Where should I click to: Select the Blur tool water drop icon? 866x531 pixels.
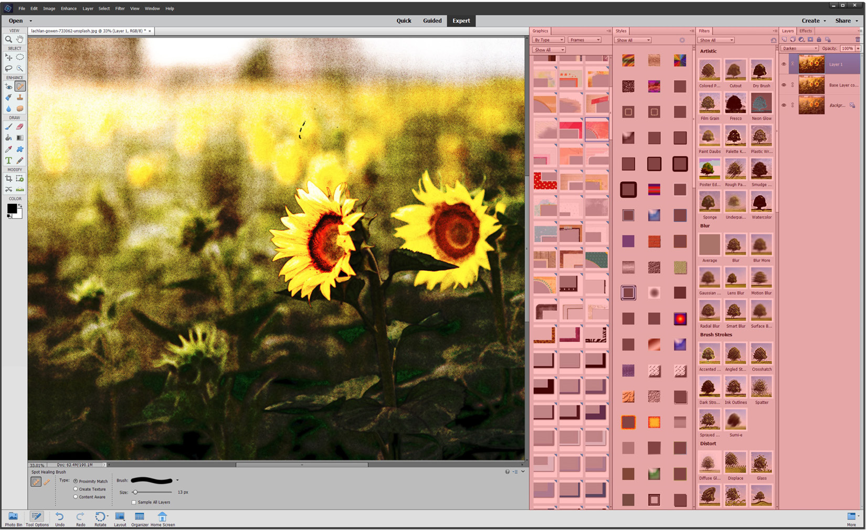click(8, 109)
